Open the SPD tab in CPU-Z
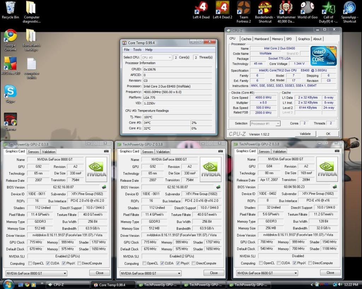The width and height of the screenshot is (362, 289). click(x=289, y=39)
